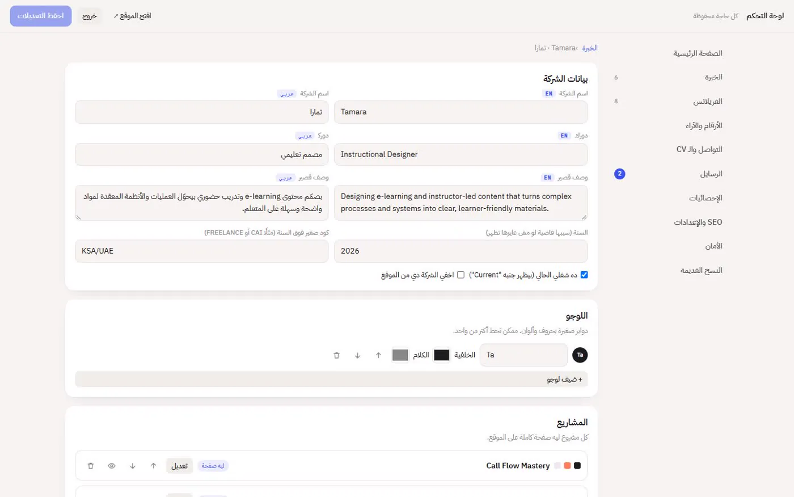The image size is (794, 497).
Task: Click the Arabic company name field تمارا
Action: pyautogui.click(x=202, y=112)
